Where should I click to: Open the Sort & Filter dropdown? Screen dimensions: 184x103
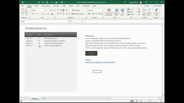click(144, 12)
